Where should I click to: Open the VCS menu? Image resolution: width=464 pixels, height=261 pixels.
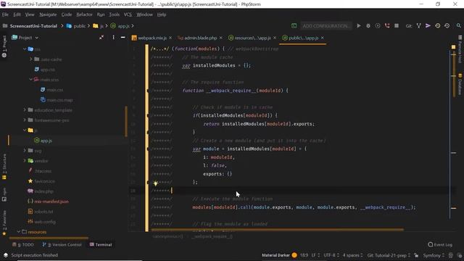click(x=128, y=14)
